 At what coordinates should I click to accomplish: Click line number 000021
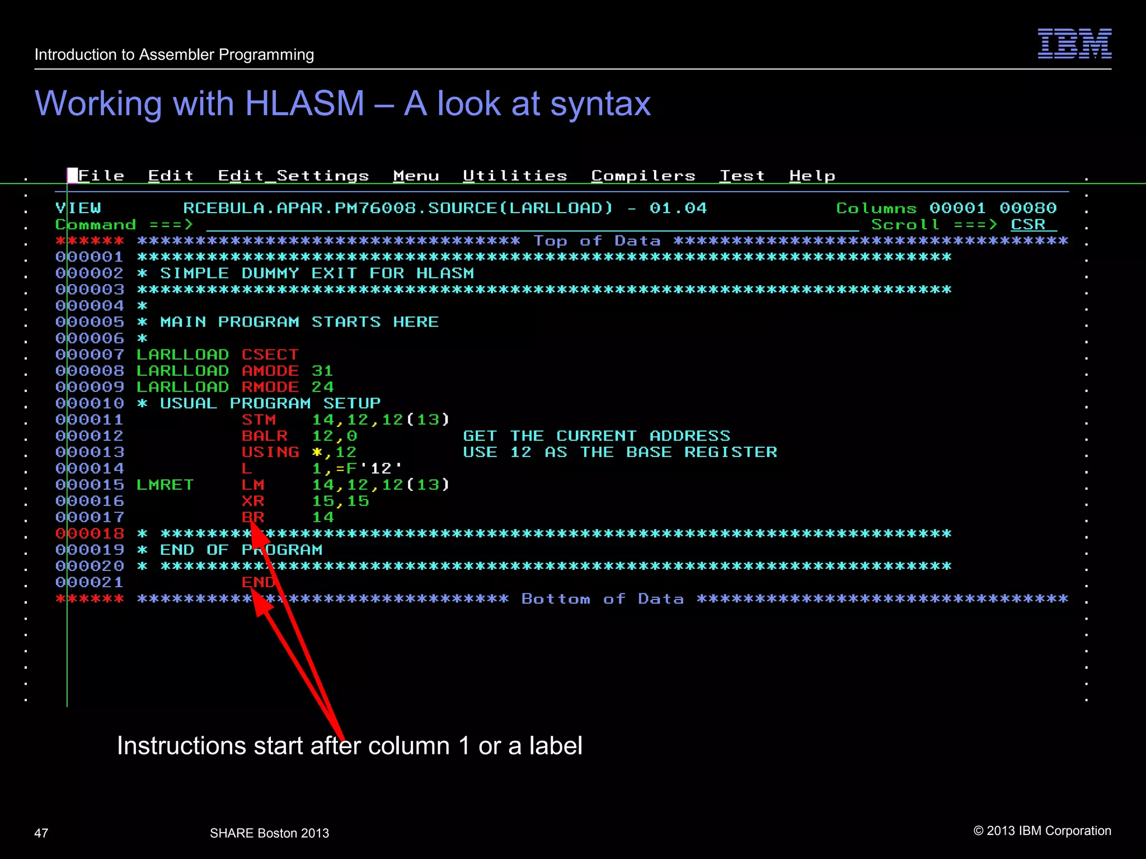click(90, 582)
